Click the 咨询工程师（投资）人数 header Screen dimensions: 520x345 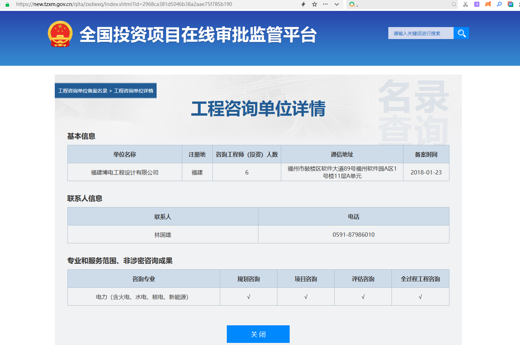pos(247,154)
